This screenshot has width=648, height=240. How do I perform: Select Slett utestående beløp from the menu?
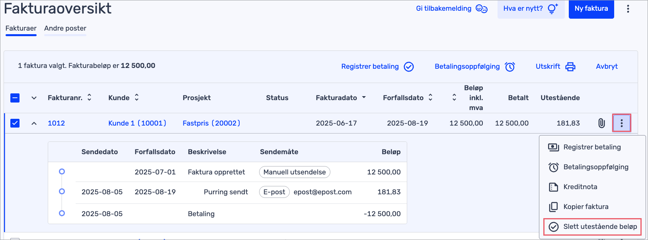[592, 226]
